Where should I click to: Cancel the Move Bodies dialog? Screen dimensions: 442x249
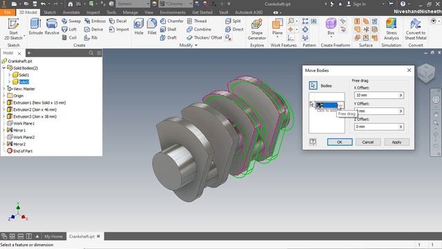(x=368, y=142)
